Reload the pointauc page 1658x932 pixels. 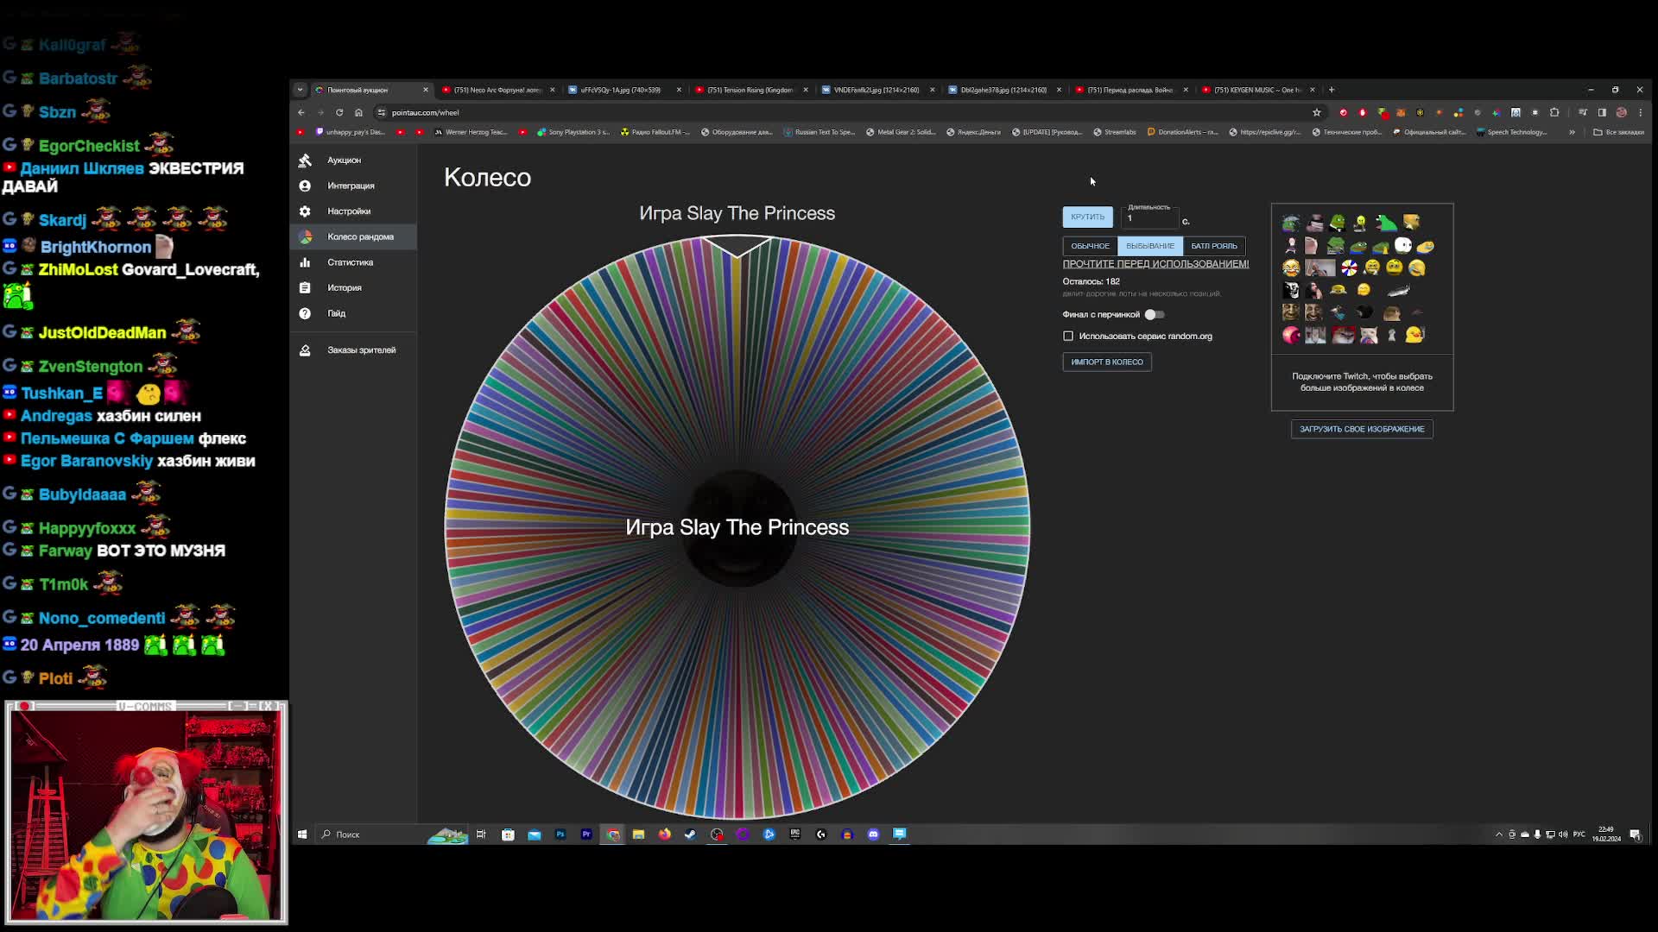coord(339,113)
